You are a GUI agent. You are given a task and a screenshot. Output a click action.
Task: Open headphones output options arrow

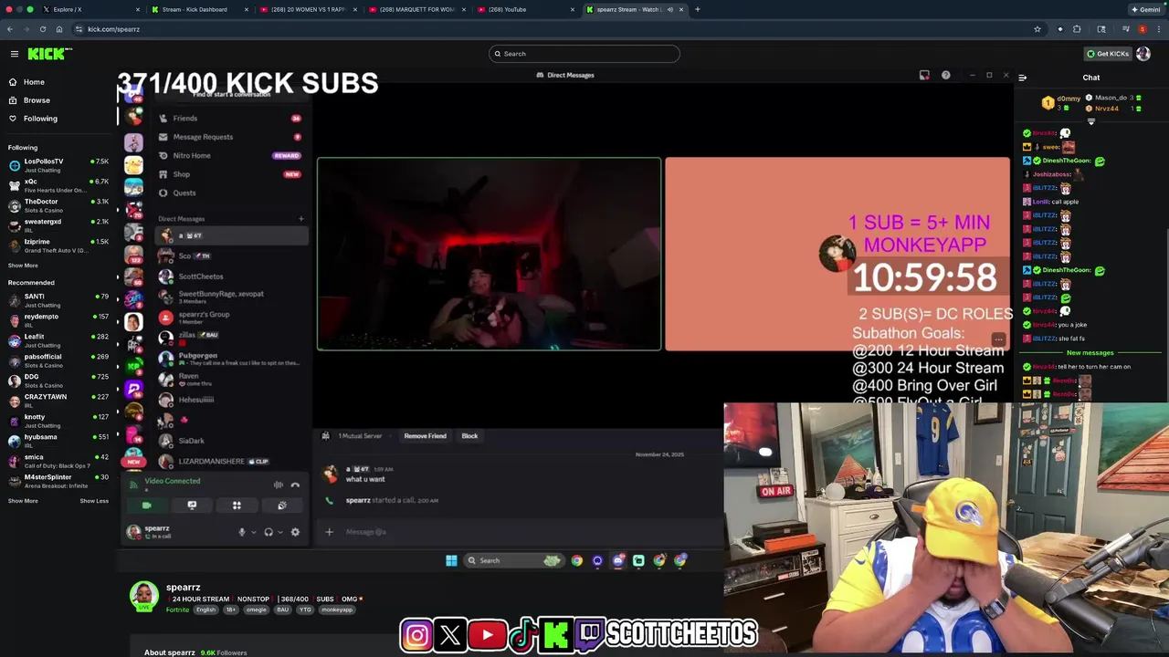[279, 532]
